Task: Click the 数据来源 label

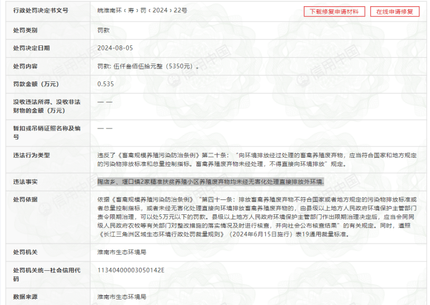Action: click(x=25, y=296)
